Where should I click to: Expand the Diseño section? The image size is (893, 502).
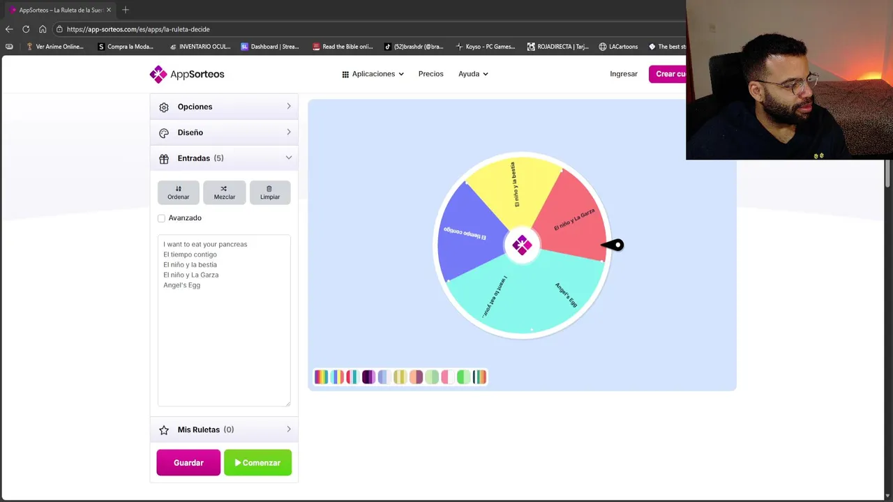pyautogui.click(x=224, y=132)
